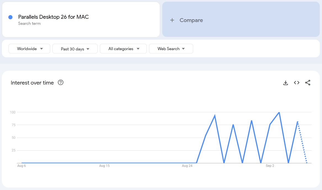Download the interest over time CSV
322x190 pixels.
286,83
